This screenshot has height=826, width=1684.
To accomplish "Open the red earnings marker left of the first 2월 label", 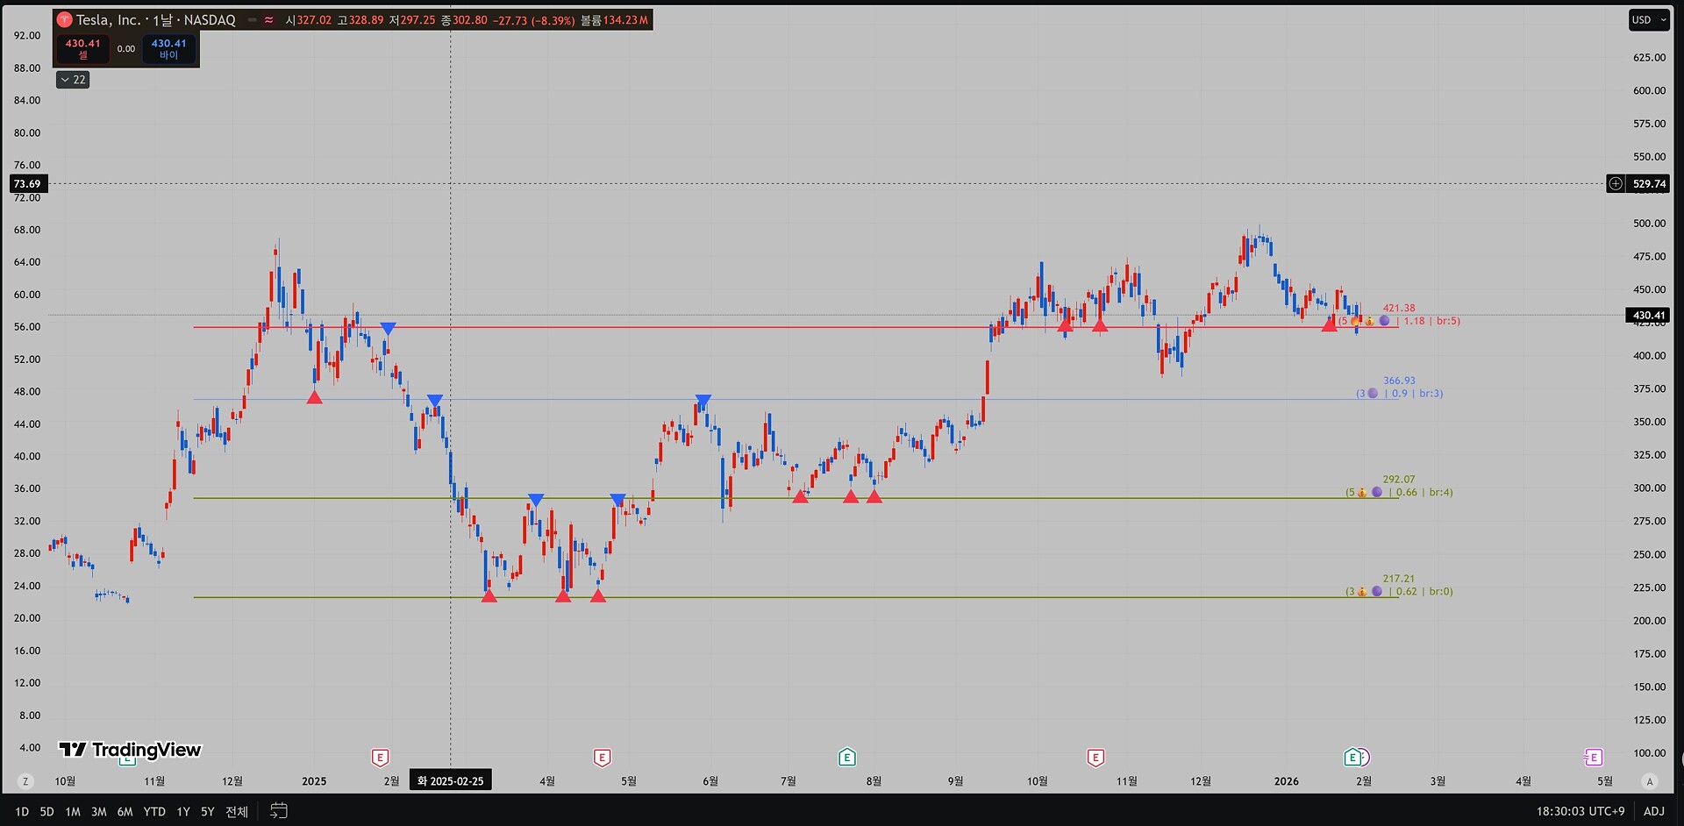I will click(x=380, y=757).
